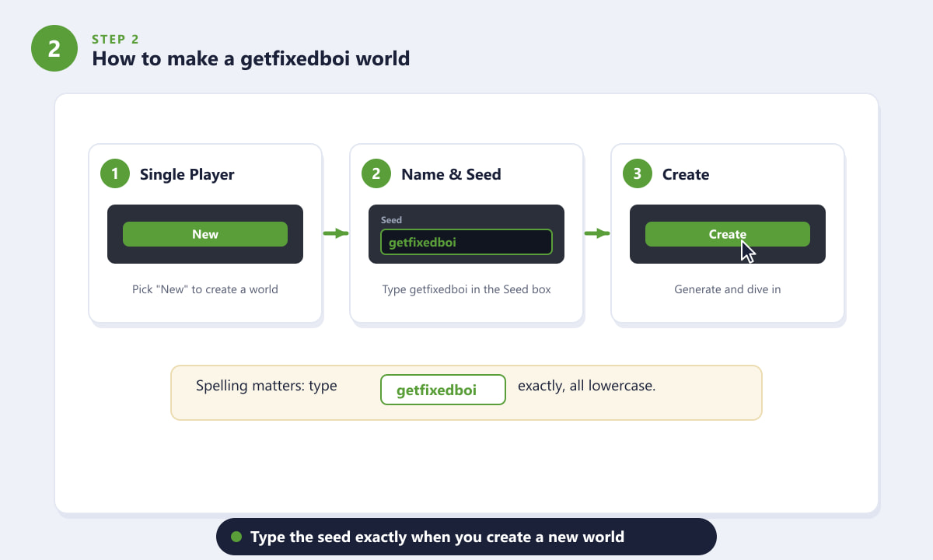This screenshot has height=560, width=933.
Task: Click the number 2 badge beside Name & Seed
Action: [x=376, y=174]
